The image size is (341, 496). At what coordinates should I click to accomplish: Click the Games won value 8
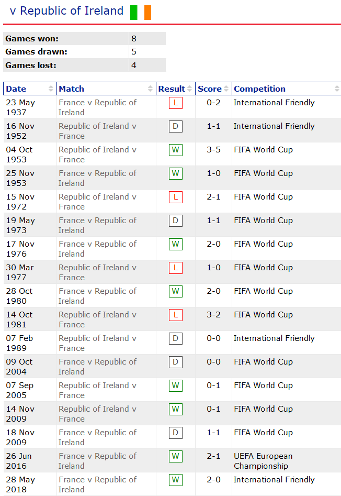coord(134,39)
